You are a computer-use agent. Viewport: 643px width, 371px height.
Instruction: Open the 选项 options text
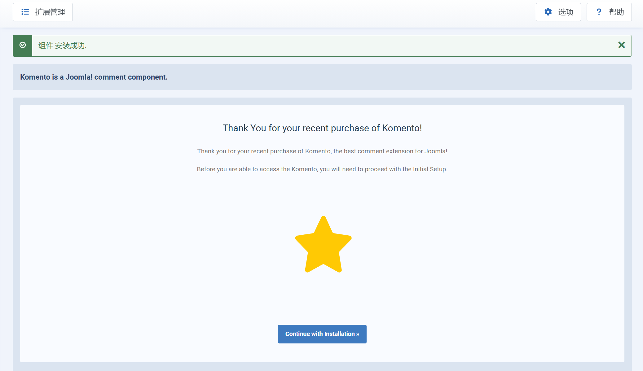[x=566, y=12]
